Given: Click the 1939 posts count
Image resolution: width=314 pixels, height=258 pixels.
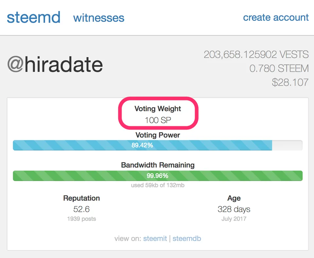Looking at the screenshot, I should 81,219.
